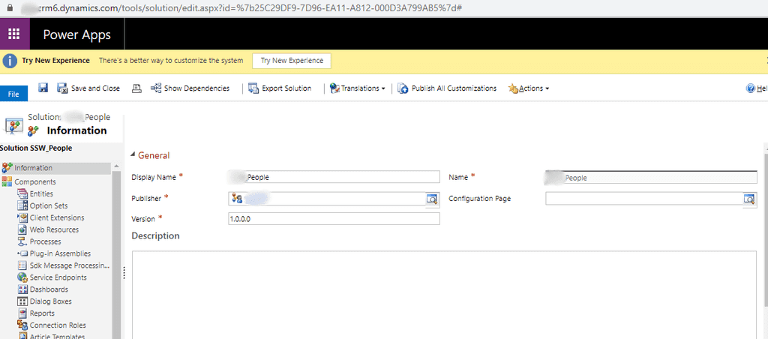
Task: Click the Try New Experience button
Action: (x=292, y=61)
